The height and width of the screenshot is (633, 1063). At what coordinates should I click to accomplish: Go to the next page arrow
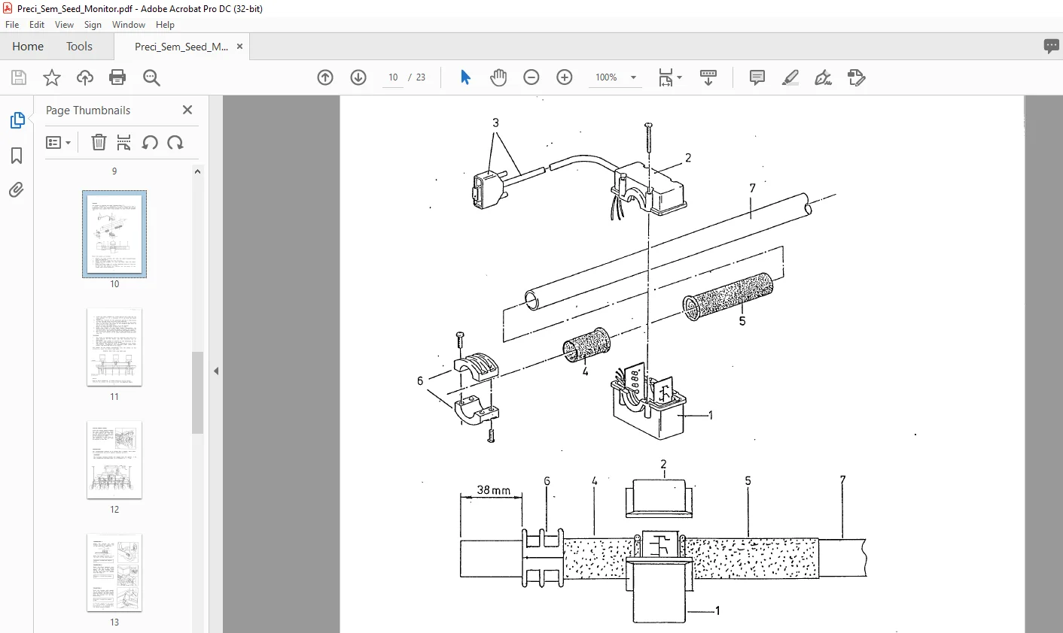pos(358,77)
